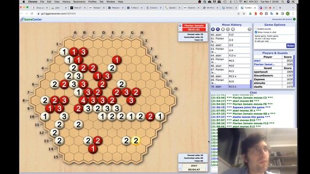Screen dimensions: 310x174
Task: Open Florian Jamai... player profile link
Action: pos(264,64)
